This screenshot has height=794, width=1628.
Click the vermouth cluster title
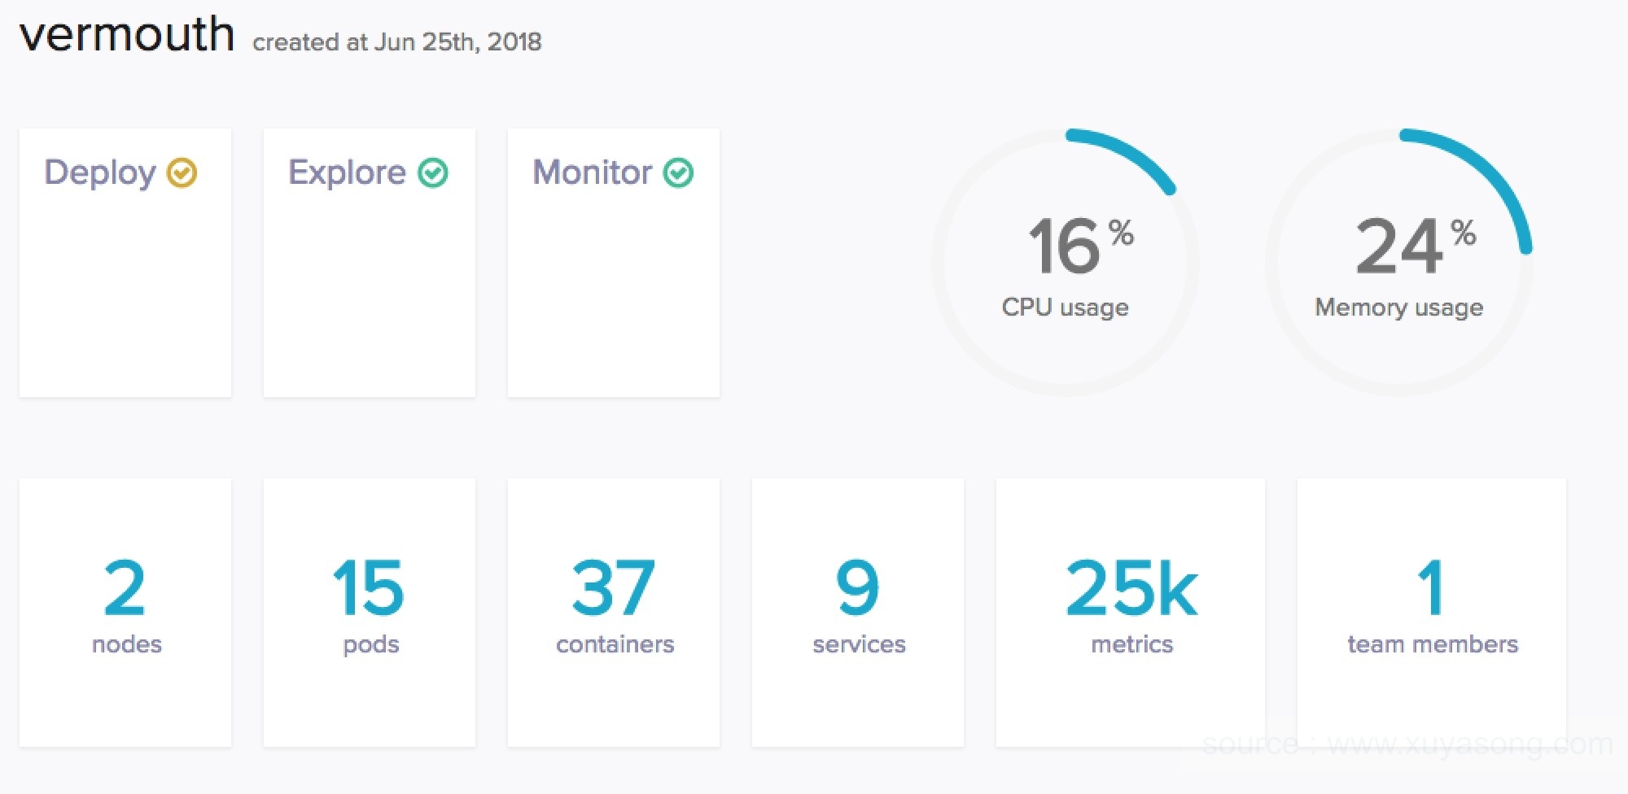click(127, 35)
